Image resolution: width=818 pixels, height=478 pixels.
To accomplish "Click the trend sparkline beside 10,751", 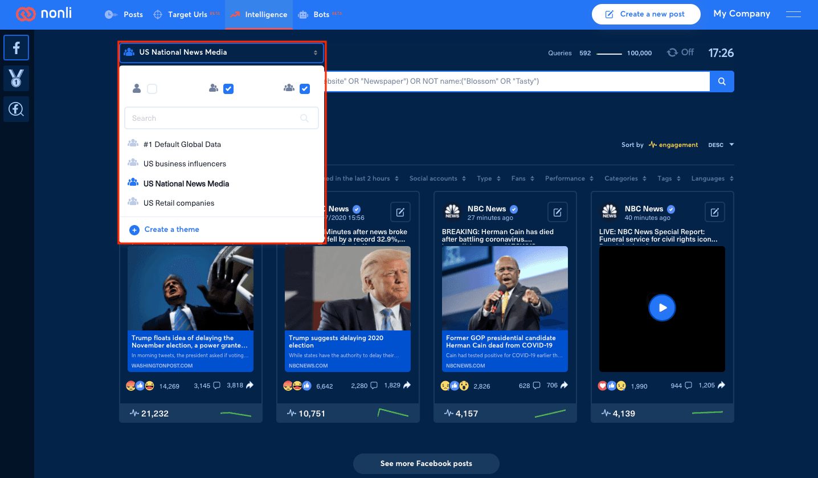I will (x=393, y=413).
